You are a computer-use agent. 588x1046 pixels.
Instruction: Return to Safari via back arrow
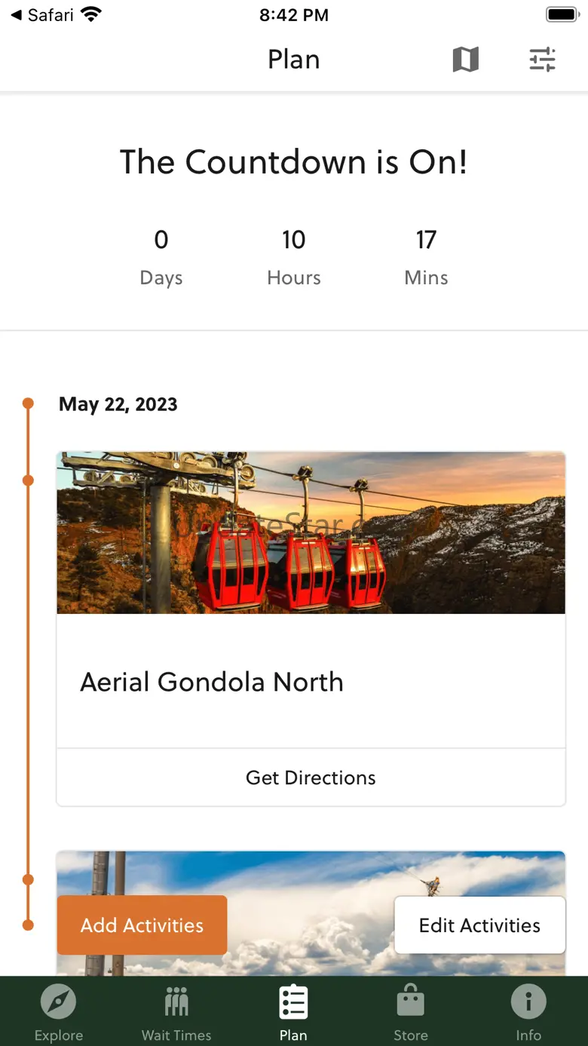coord(41,15)
